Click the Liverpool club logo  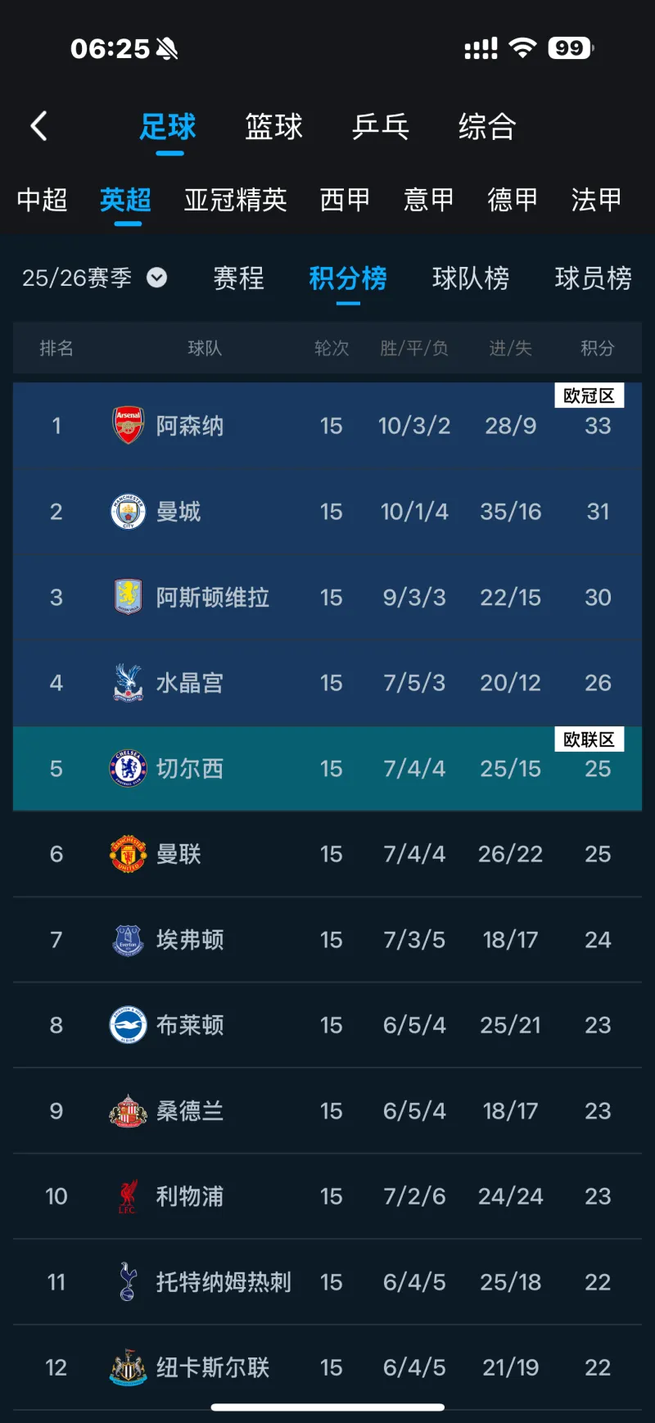tap(128, 1196)
